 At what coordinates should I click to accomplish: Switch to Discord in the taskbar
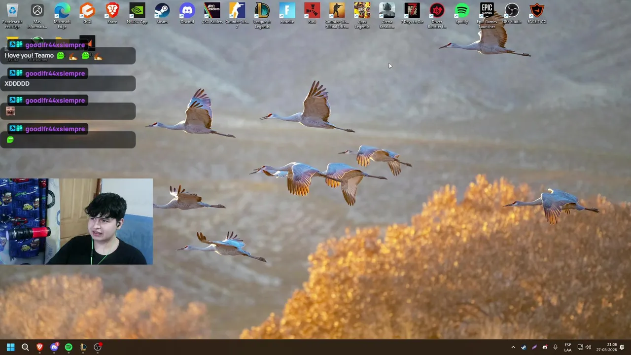[54, 347]
